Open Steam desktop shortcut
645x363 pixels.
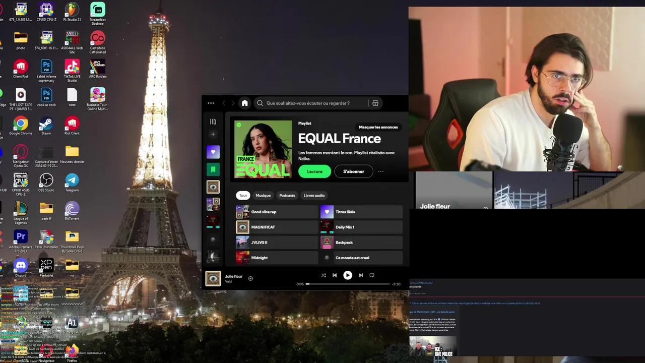[46, 126]
